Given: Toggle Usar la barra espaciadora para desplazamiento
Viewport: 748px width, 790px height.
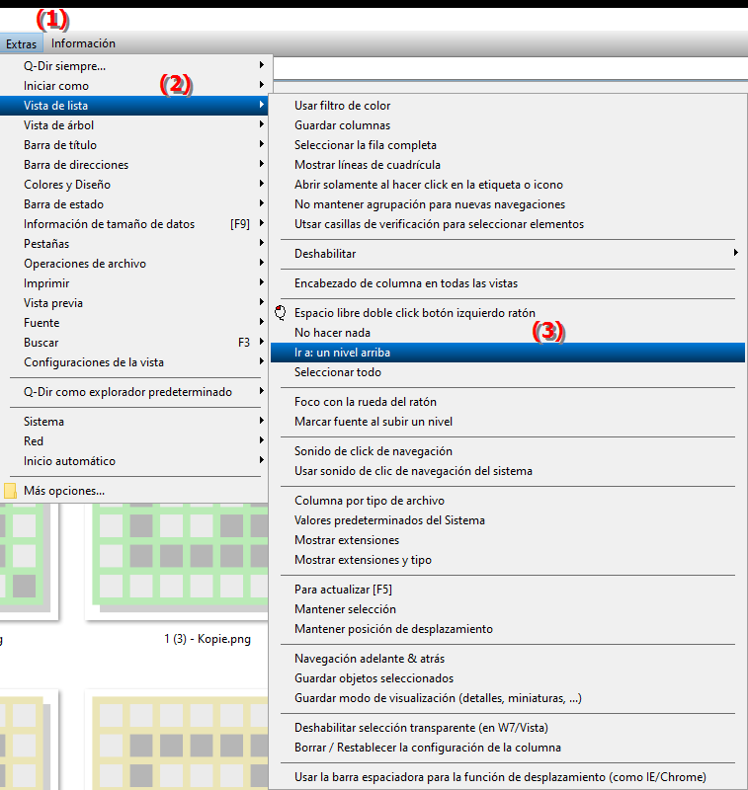Looking at the screenshot, I should pos(508,777).
